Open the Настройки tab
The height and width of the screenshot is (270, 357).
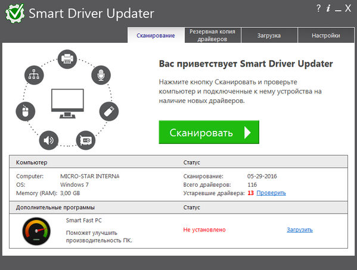(326, 35)
